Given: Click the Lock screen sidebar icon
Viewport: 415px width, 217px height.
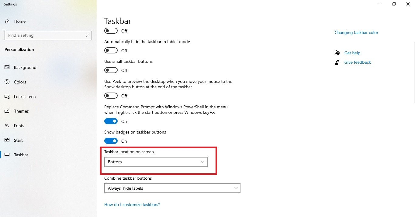Looking at the screenshot, I should pyautogui.click(x=7, y=96).
